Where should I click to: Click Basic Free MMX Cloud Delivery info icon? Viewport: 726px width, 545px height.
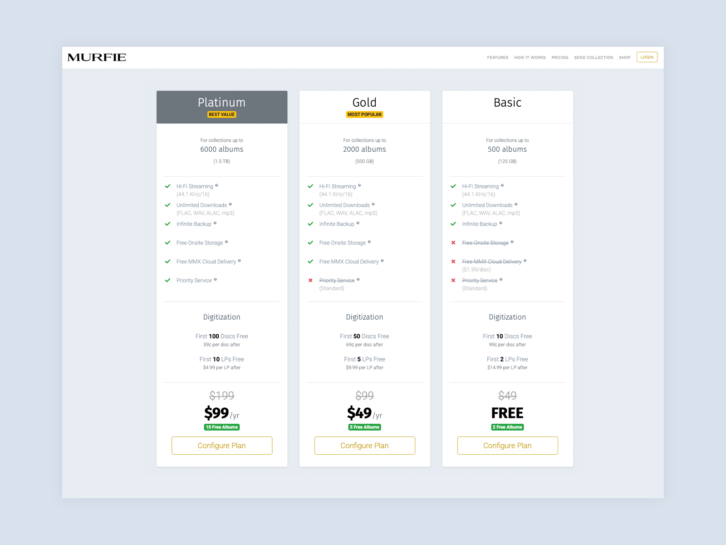click(x=525, y=261)
